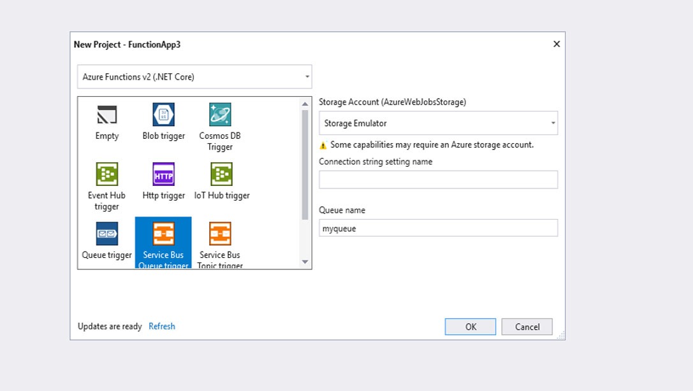Pick the Service Bus Topic trigger icon
The width and height of the screenshot is (693, 391).
220,234
